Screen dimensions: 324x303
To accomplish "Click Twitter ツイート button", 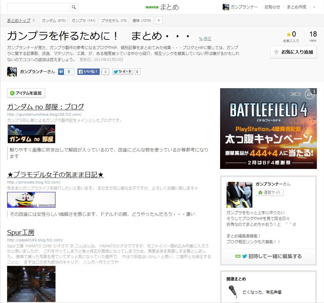I will 123,72.
